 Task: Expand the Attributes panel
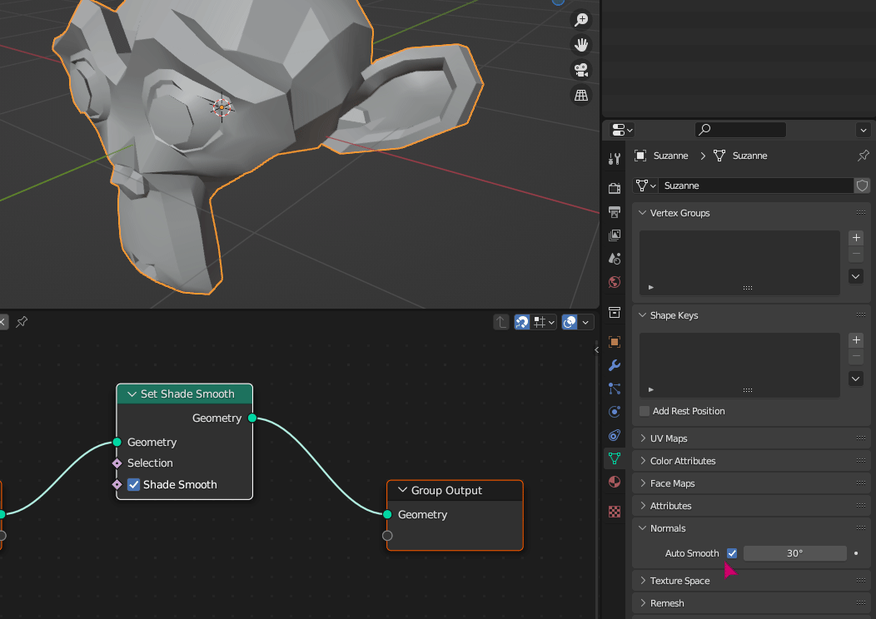coord(643,506)
